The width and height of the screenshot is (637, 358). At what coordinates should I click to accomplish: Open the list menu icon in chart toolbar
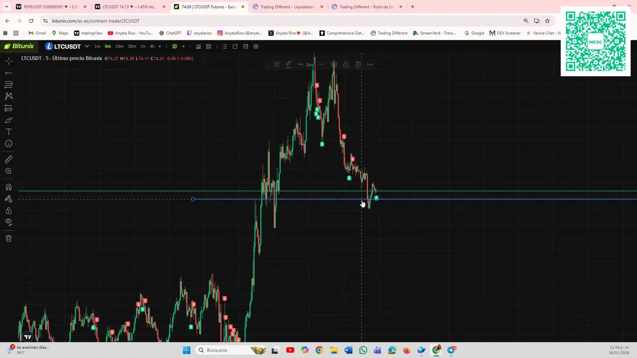pos(224,46)
